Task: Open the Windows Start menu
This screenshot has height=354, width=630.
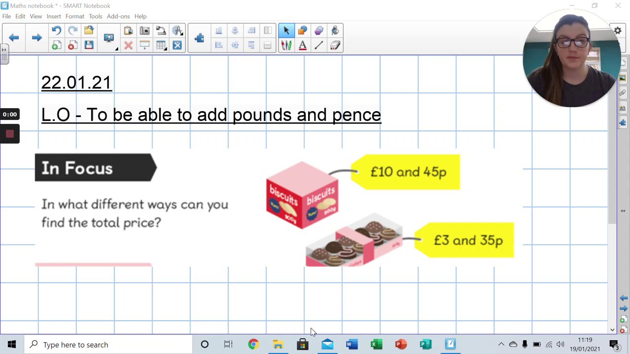Action: 12,345
